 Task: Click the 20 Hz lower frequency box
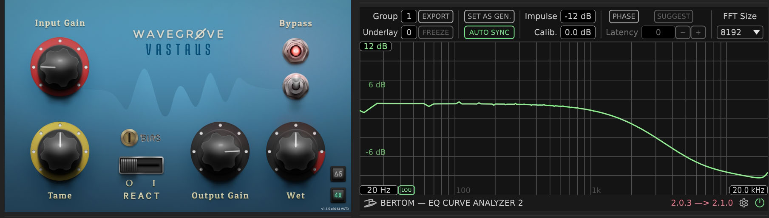(379, 190)
